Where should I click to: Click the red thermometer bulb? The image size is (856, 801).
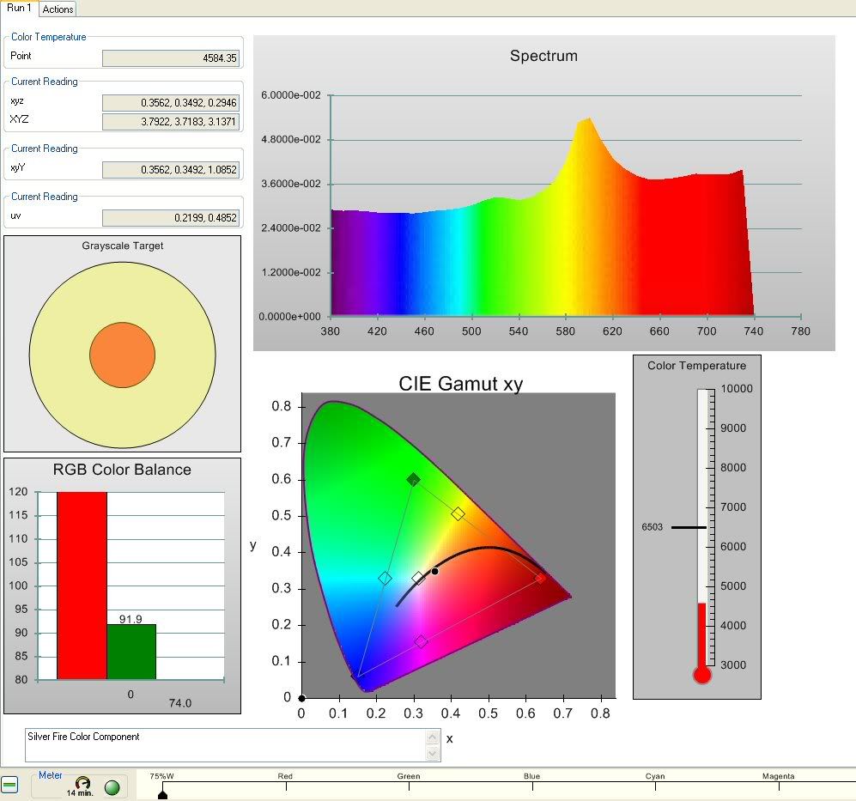click(702, 675)
